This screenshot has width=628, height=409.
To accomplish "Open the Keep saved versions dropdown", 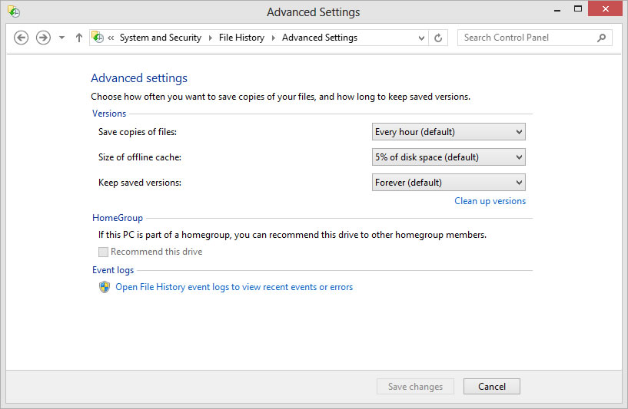I will (448, 183).
